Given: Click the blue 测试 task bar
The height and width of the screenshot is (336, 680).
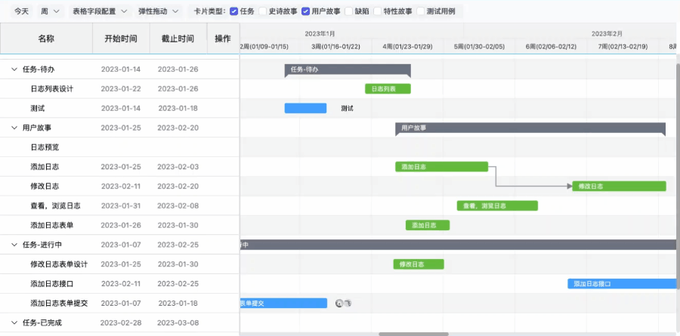Looking at the screenshot, I should [305, 108].
